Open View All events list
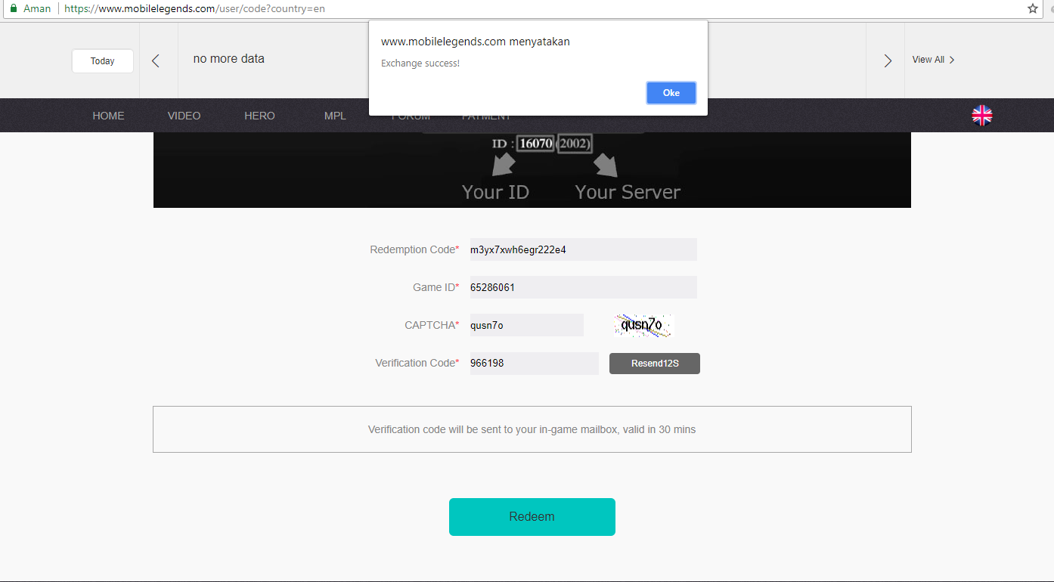Viewport: 1054px width, 582px height. pyautogui.click(x=933, y=59)
